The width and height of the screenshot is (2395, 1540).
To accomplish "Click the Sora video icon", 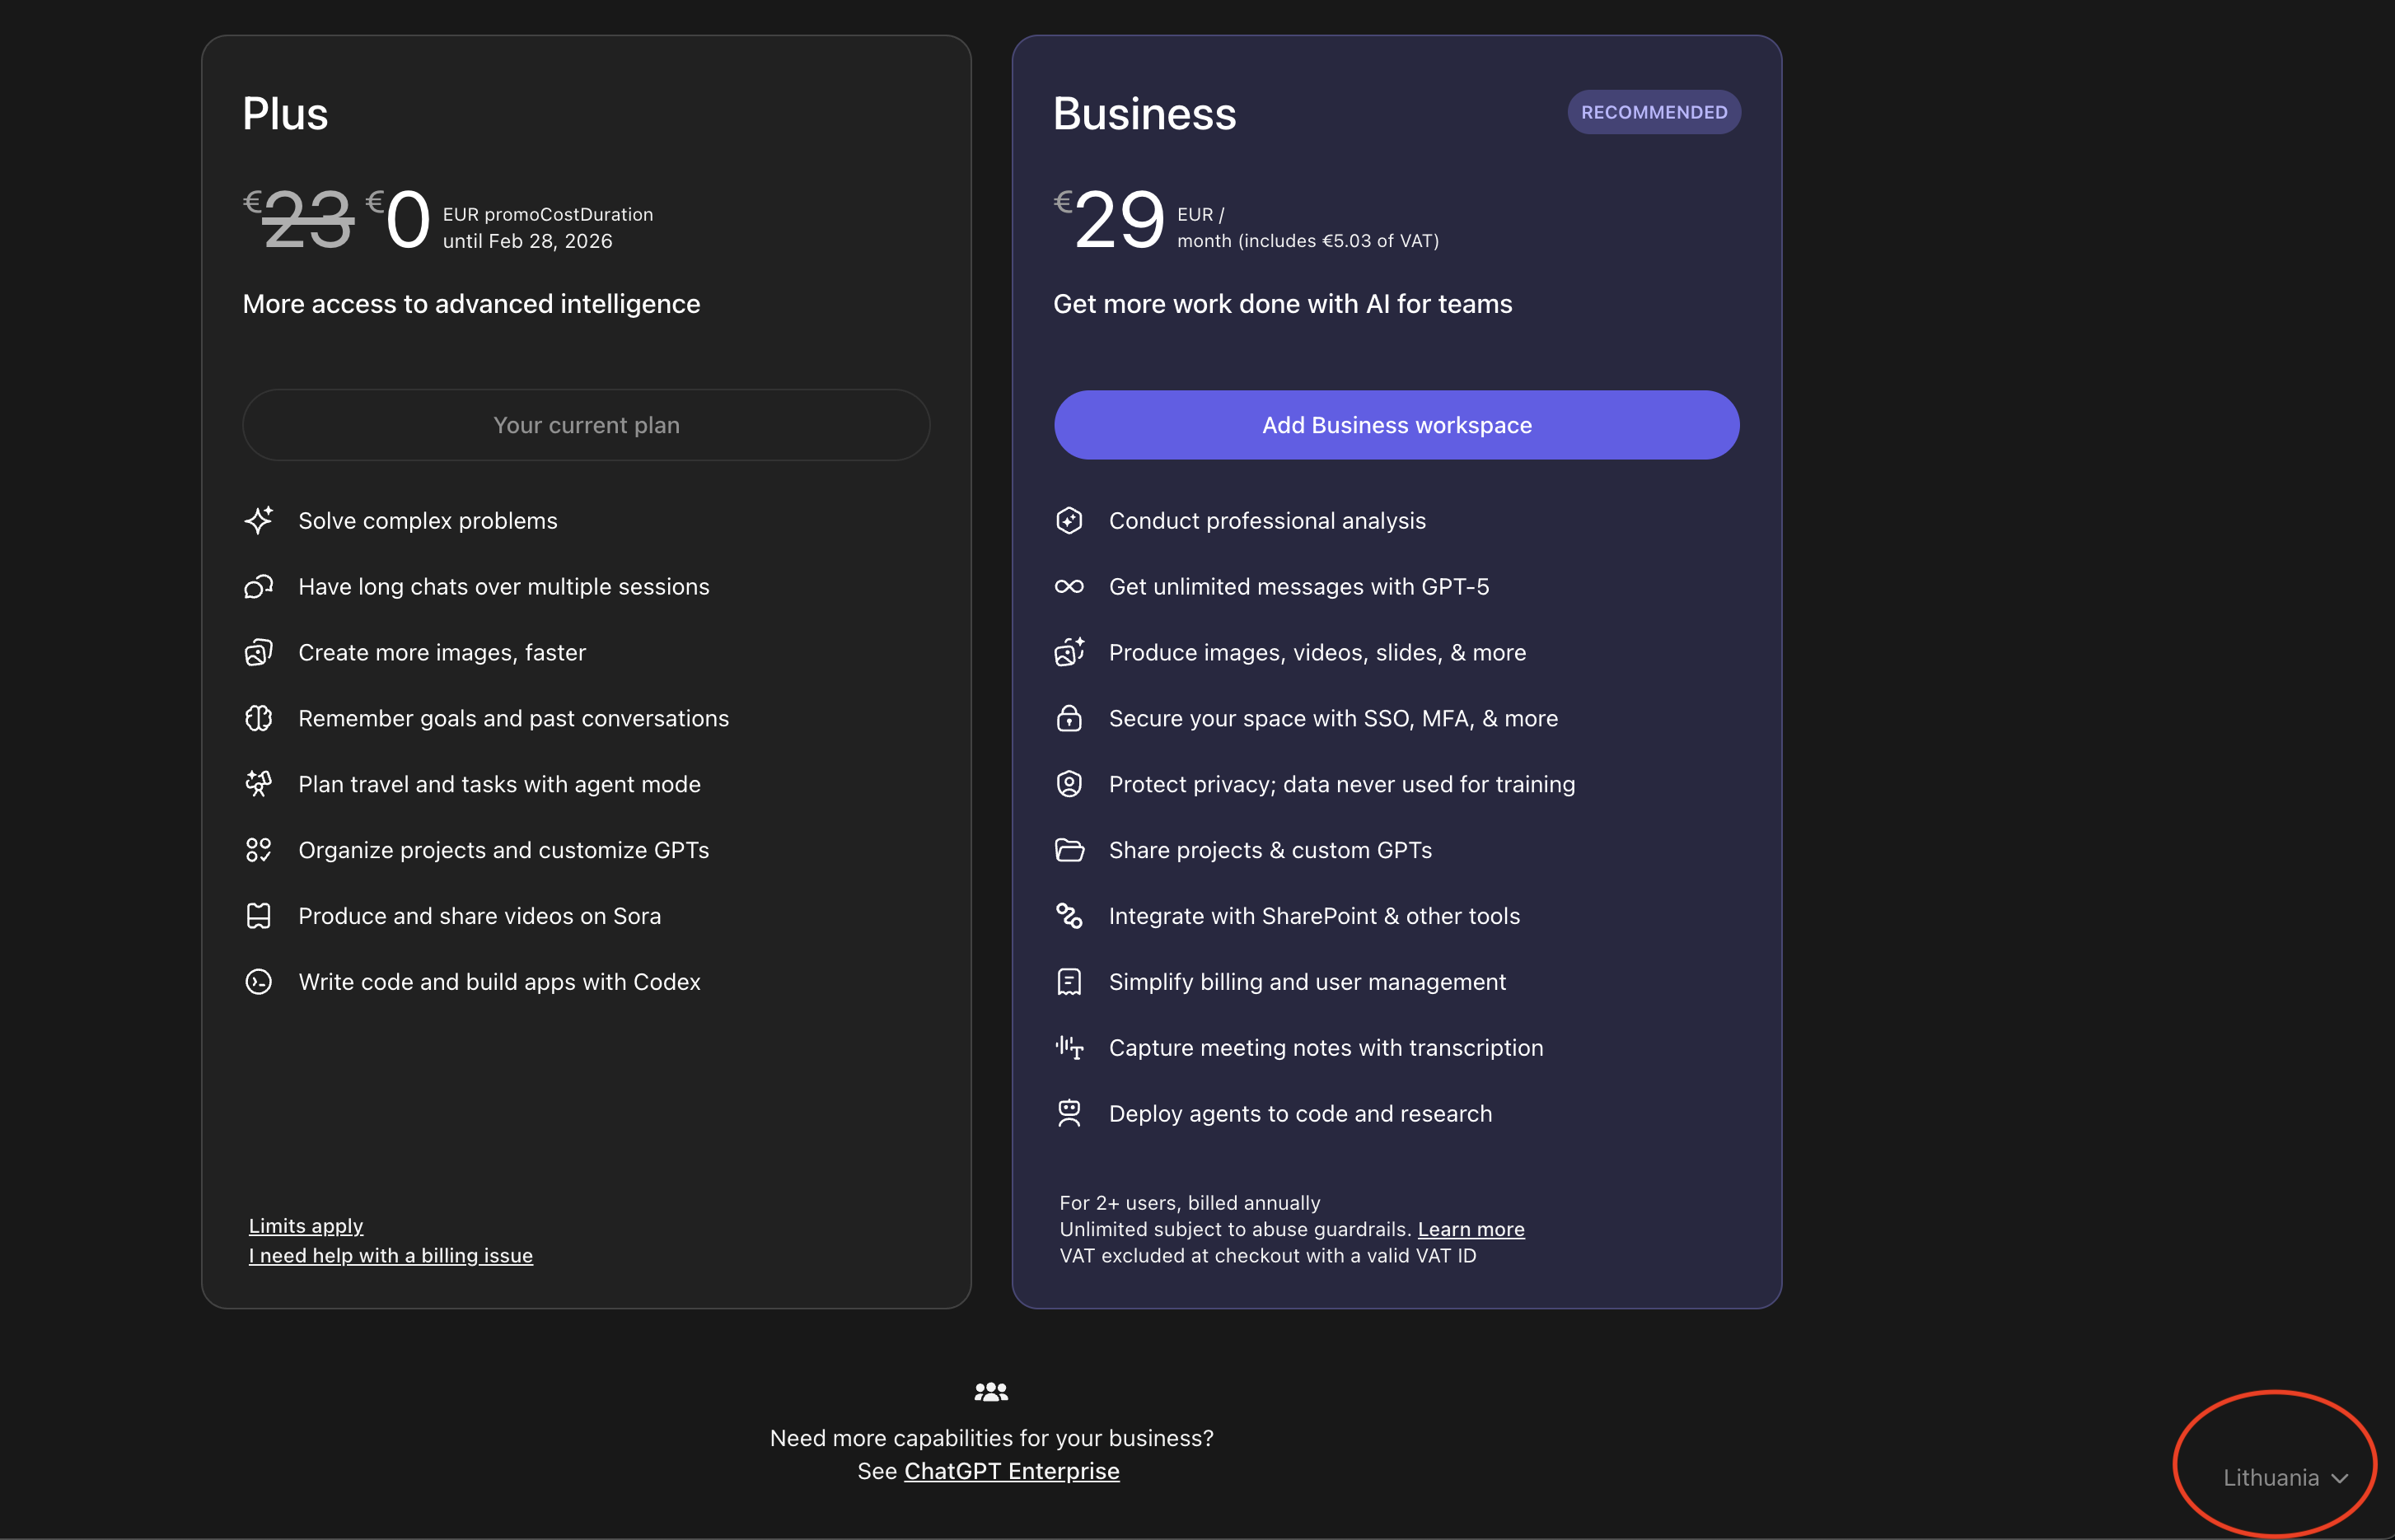I will pyautogui.click(x=259, y=915).
